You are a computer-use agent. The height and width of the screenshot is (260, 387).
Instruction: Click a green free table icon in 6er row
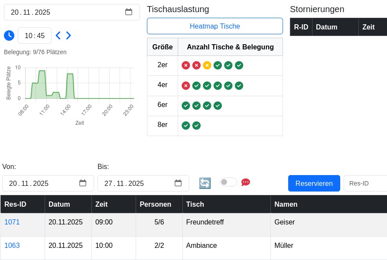186,105
